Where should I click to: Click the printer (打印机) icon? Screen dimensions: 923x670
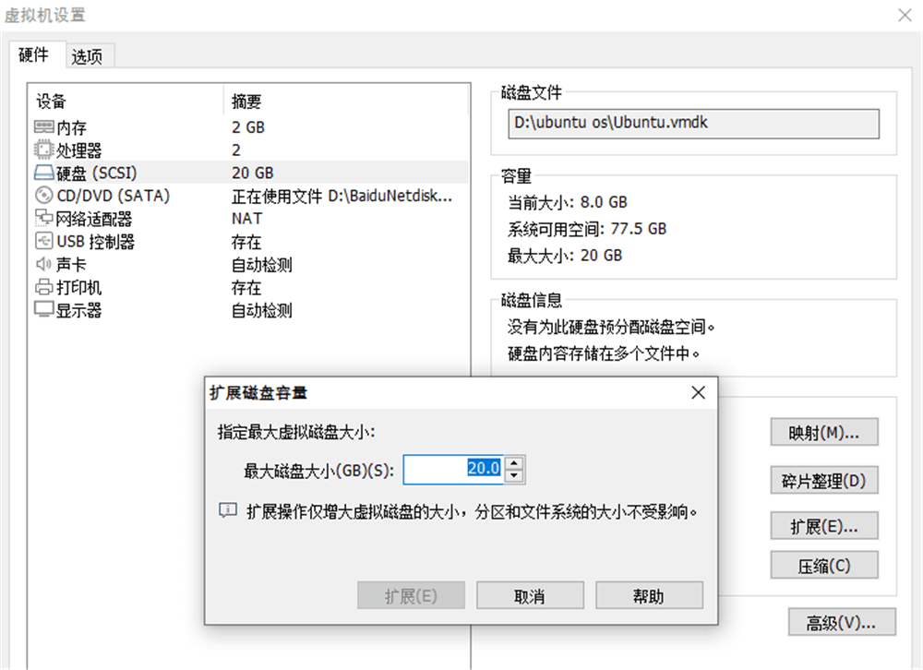(43, 288)
